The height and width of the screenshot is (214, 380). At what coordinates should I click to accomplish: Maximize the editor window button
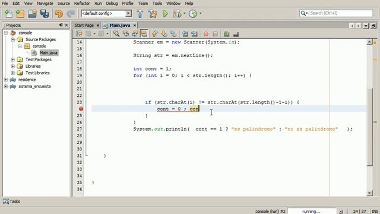point(373,26)
